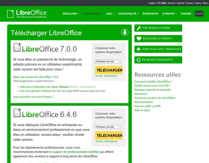This screenshot has height=163, width=209.
Task: Click the document icon next to LibreOffice 6.4.6
Action: (x=17, y=113)
